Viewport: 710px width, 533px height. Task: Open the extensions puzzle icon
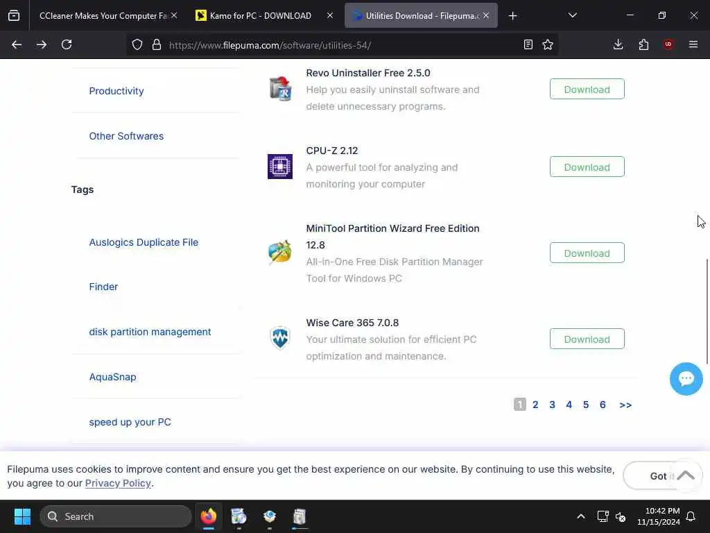tap(643, 44)
